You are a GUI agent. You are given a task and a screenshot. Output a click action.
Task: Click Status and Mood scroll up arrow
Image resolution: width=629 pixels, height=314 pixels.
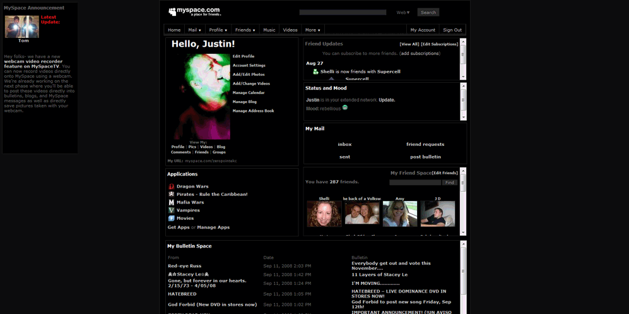(463, 86)
